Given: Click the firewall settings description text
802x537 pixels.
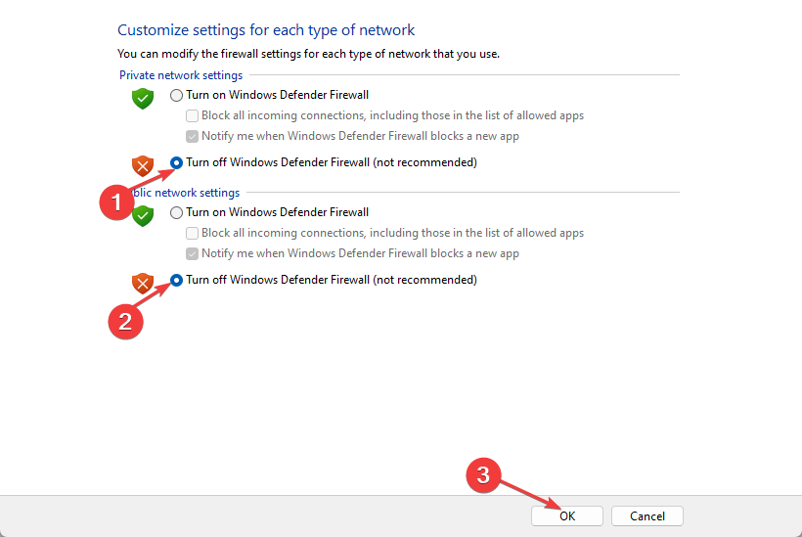Looking at the screenshot, I should coord(308,53).
